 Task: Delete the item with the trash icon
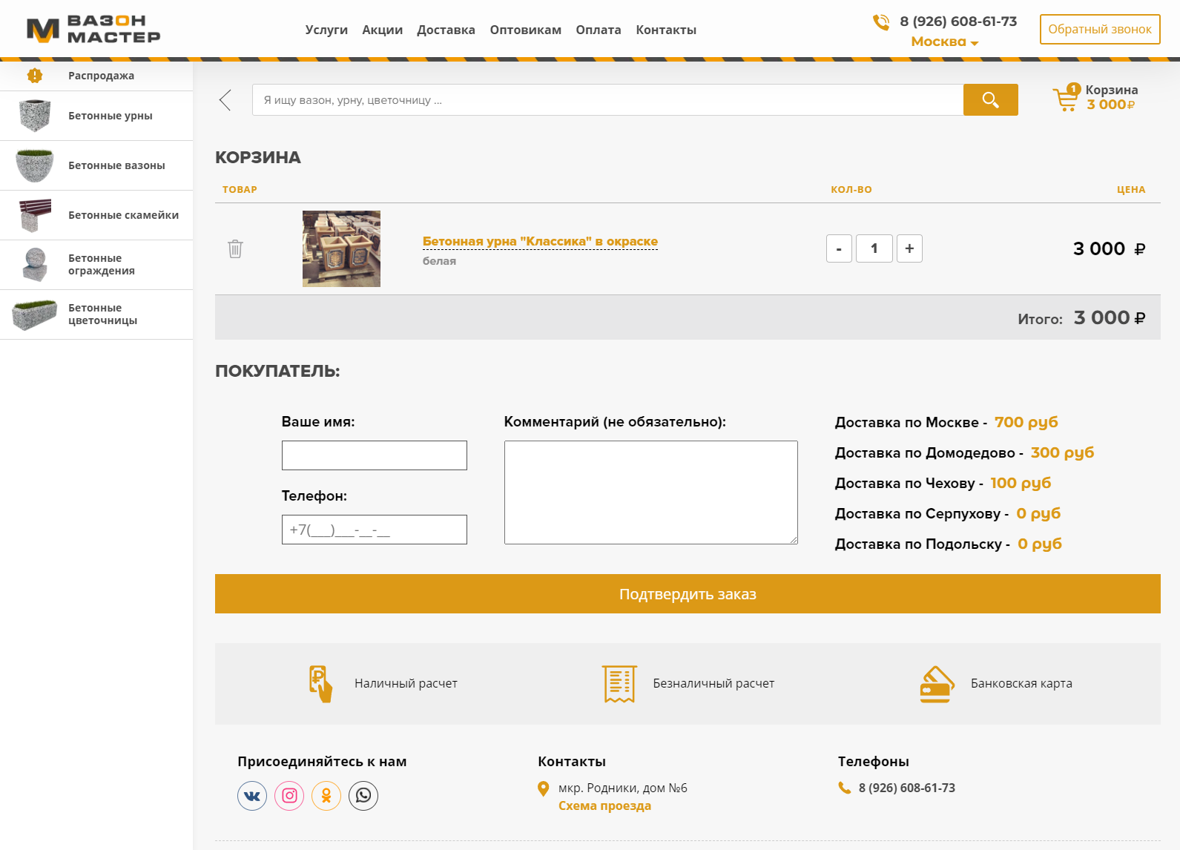click(235, 248)
